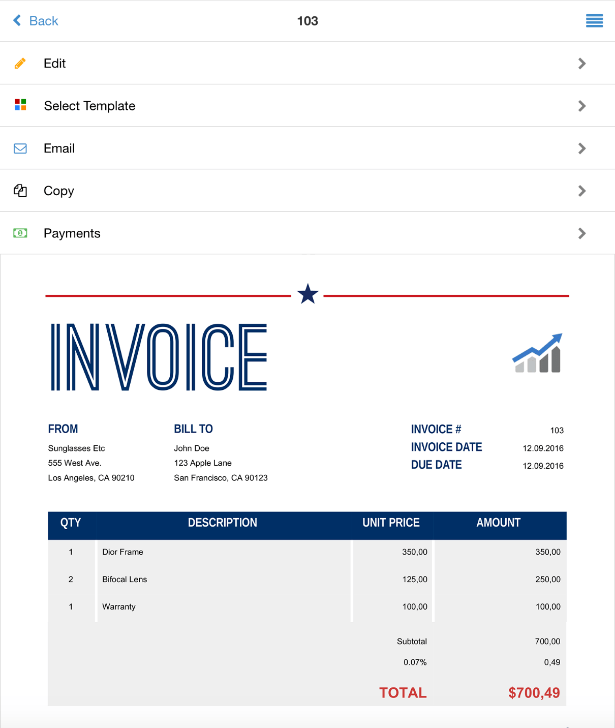This screenshot has height=728, width=615.
Task: Click the colored squares template icon
Action: point(20,105)
